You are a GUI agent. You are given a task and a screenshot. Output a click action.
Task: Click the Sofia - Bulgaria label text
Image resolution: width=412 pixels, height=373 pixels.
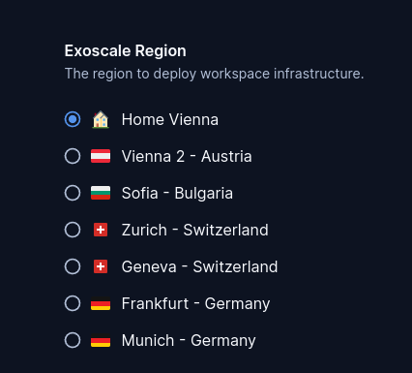pos(177,193)
